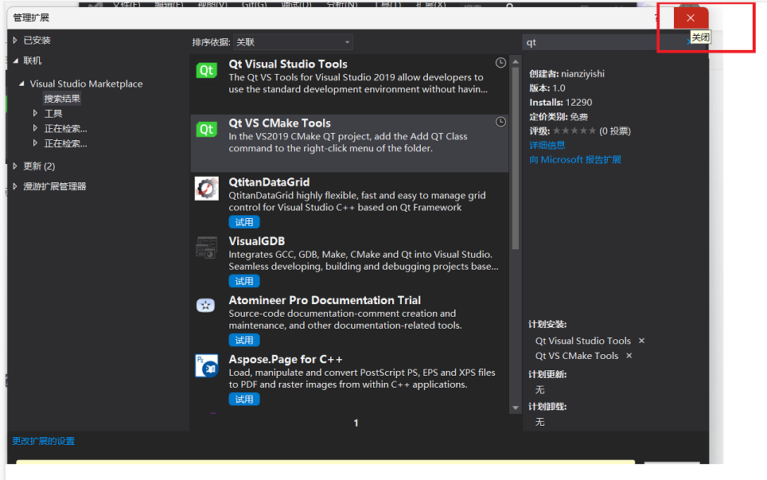Click the Installs: 12290 text

click(561, 102)
